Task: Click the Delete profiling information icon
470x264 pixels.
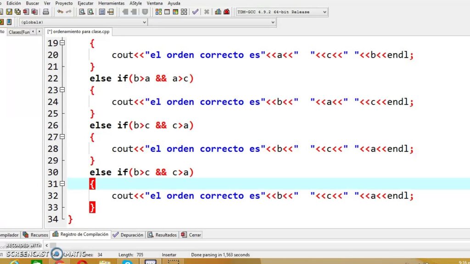Action: (x=227, y=12)
